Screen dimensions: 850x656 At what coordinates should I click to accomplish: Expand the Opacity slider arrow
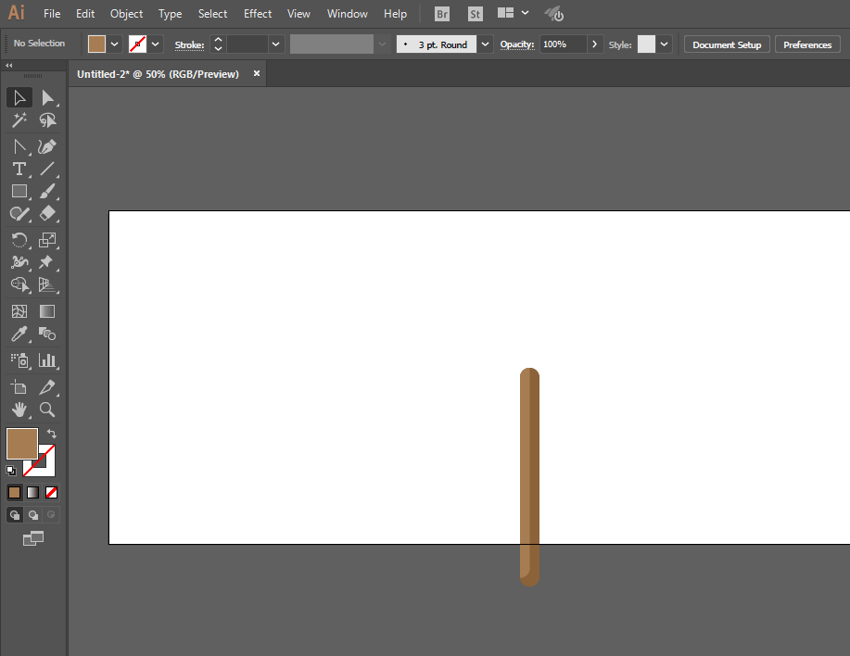594,44
